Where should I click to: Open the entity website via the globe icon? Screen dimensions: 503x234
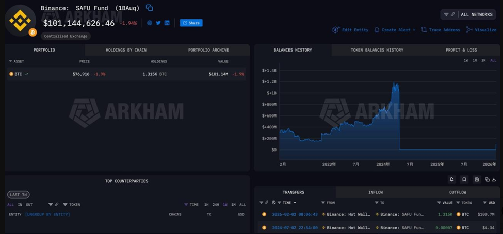point(150,23)
